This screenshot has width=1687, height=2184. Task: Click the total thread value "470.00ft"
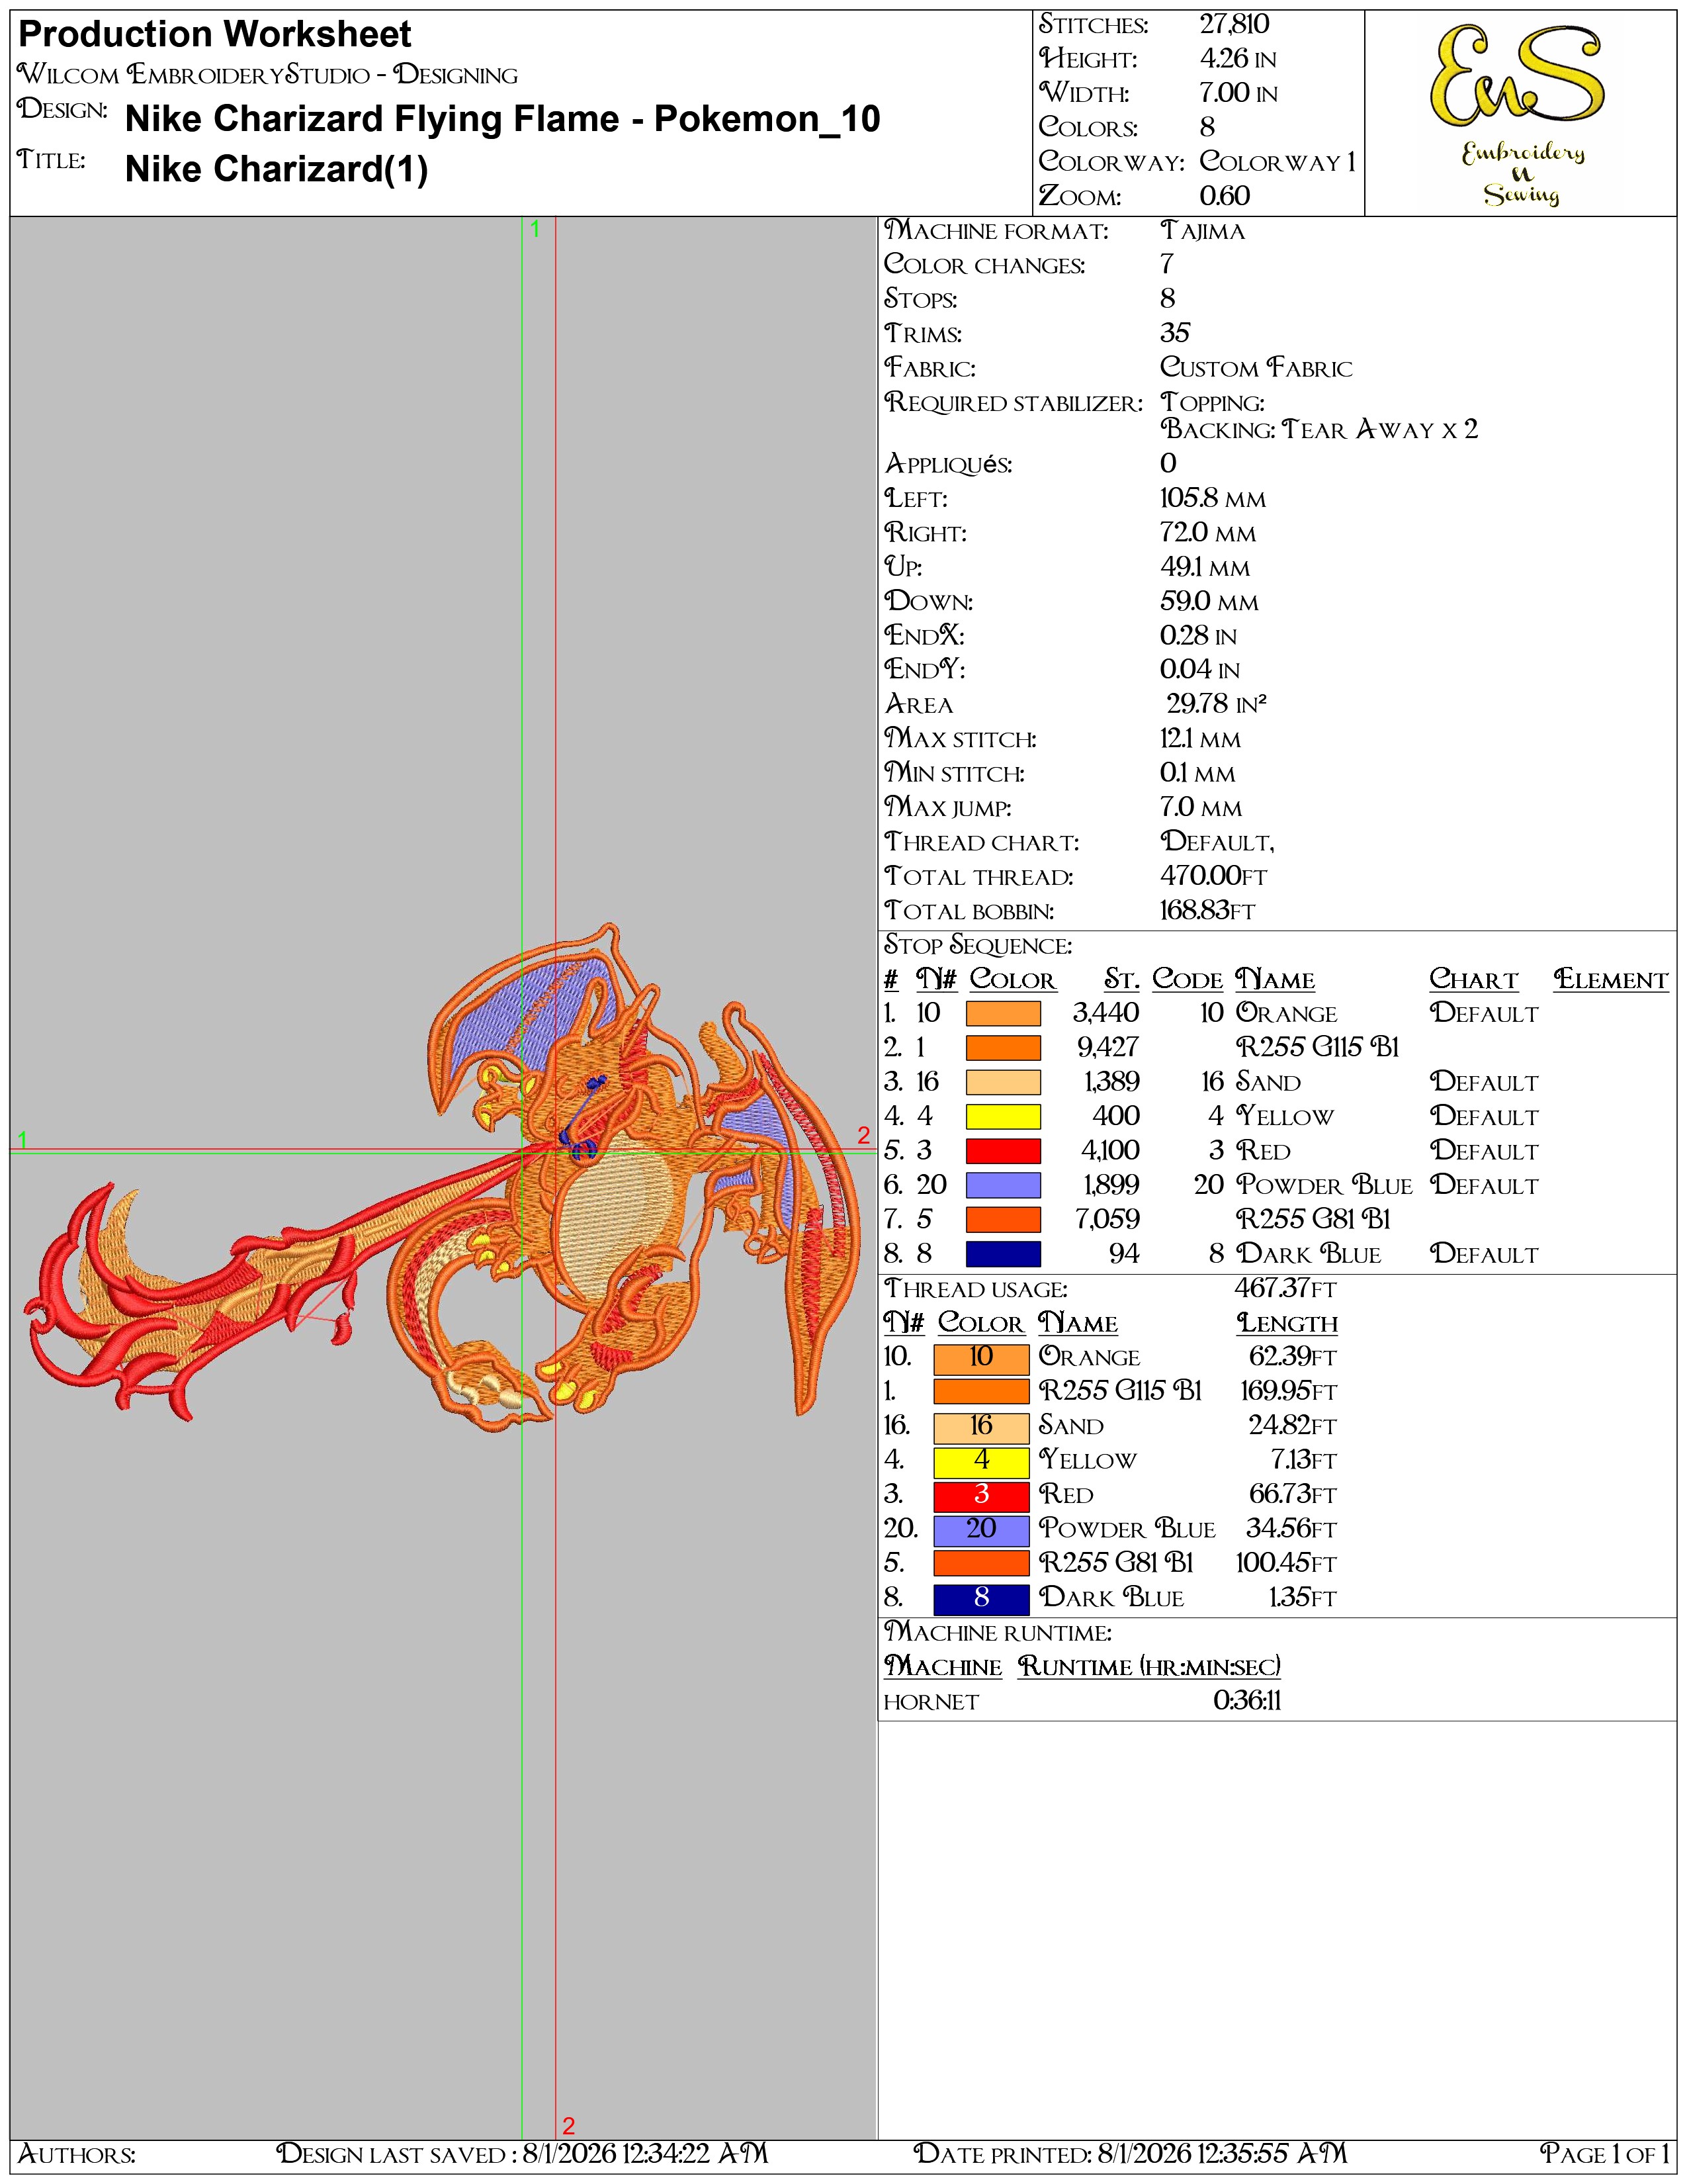[1213, 876]
